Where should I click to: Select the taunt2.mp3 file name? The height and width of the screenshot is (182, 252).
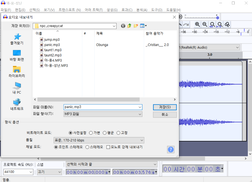pyautogui.click(x=53, y=55)
